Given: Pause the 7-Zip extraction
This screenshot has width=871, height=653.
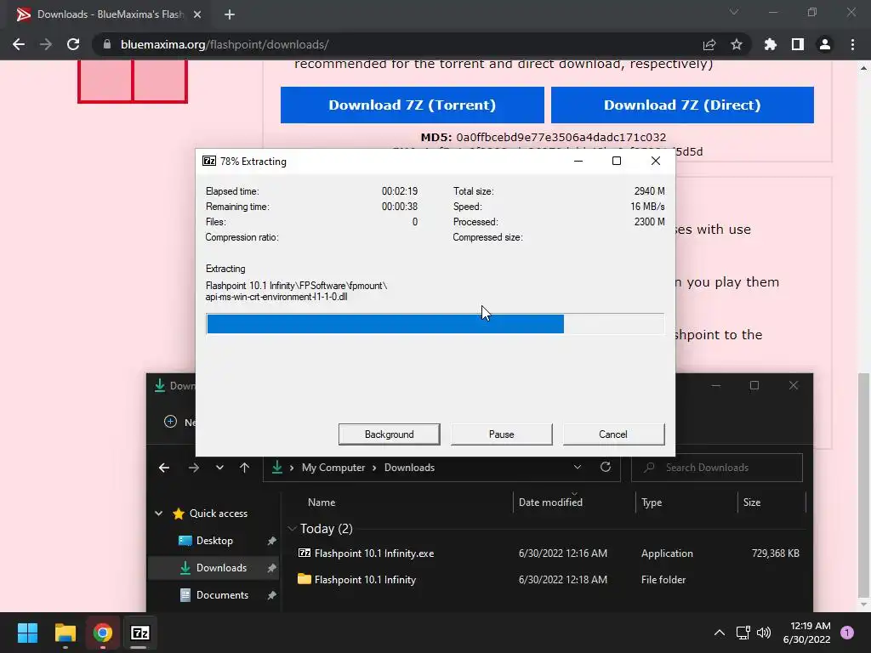Looking at the screenshot, I should click(x=502, y=434).
